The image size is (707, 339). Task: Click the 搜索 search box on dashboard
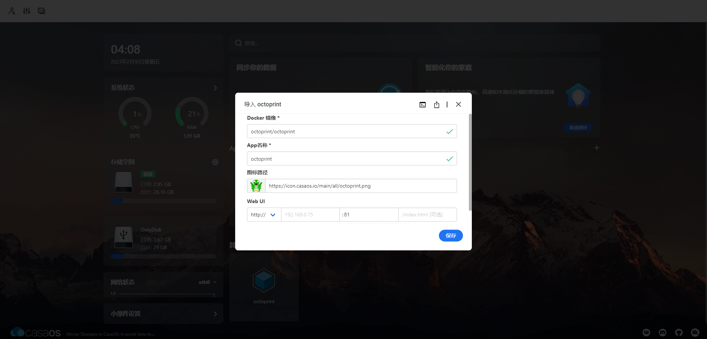pyautogui.click(x=414, y=43)
